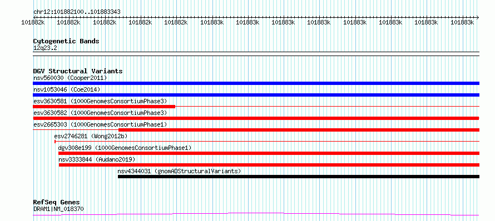Open the esv3630582 variant label
The height and width of the screenshot is (221, 495).
coord(100,113)
